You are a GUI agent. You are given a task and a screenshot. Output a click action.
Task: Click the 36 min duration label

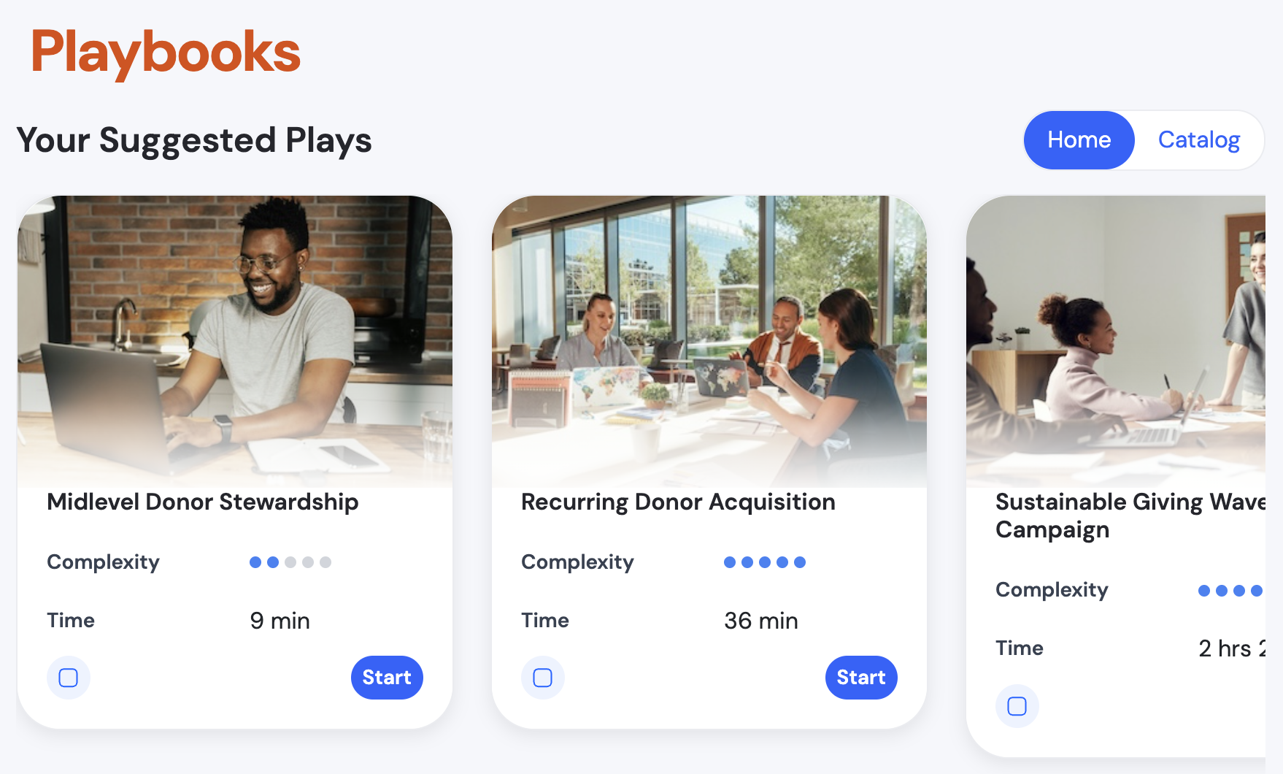[760, 620]
